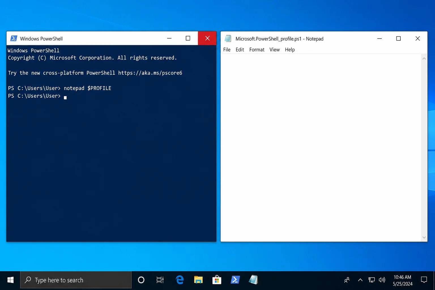Minimize the Windows PowerShell window
Viewport: 435px width, 290px height.
169,38
